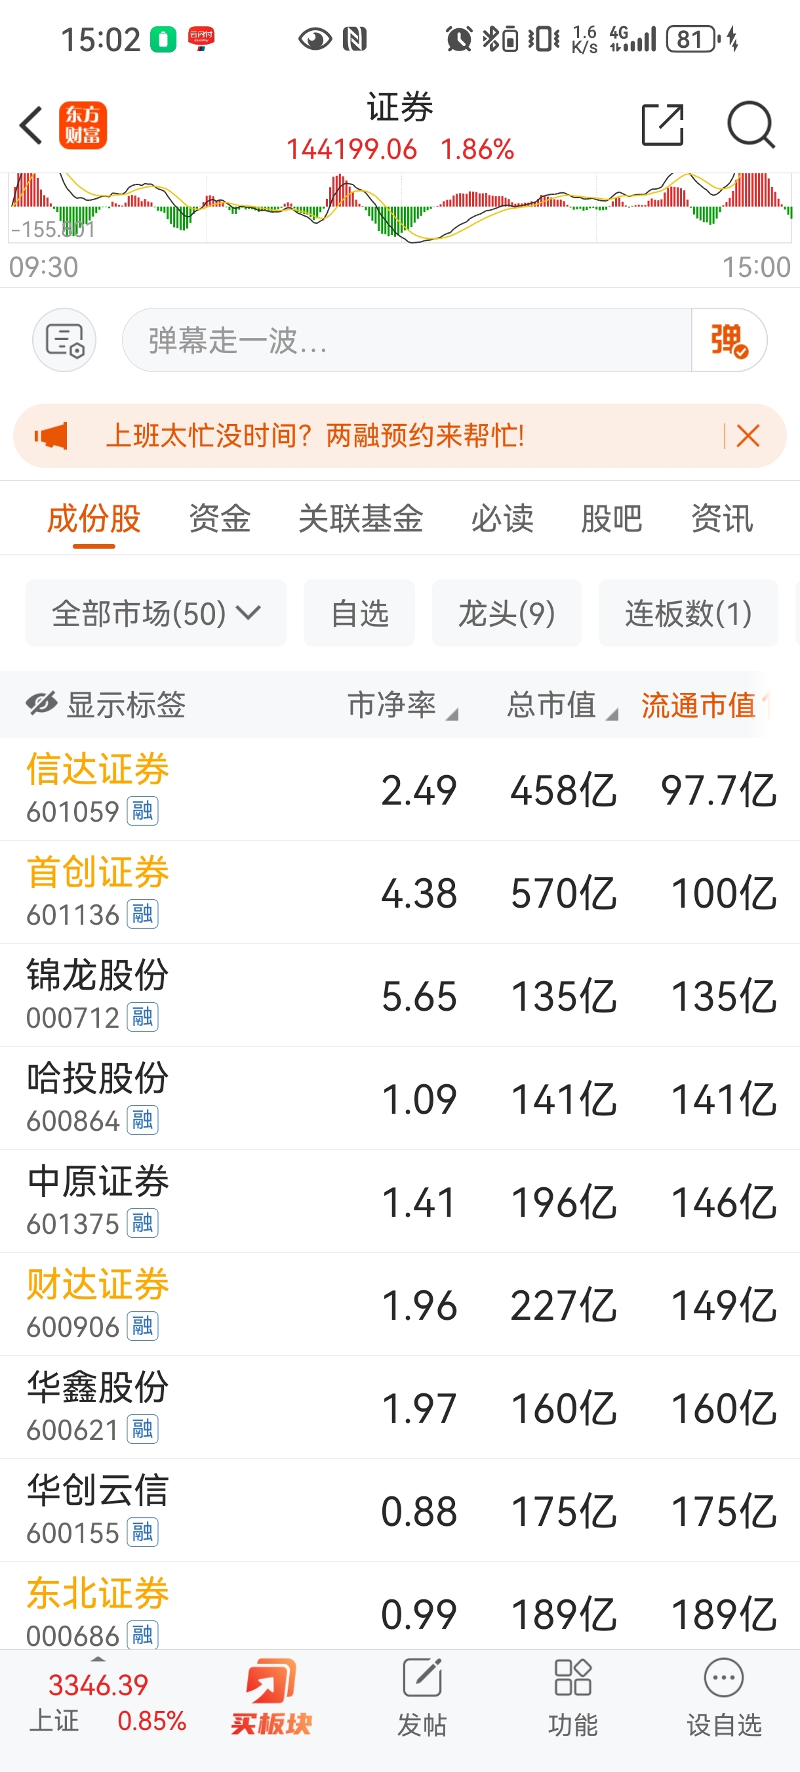Open search with the magnifier icon
The height and width of the screenshot is (1772, 800).
[x=751, y=125]
